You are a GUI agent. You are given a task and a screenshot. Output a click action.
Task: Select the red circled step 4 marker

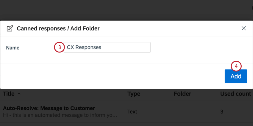click(x=236, y=66)
